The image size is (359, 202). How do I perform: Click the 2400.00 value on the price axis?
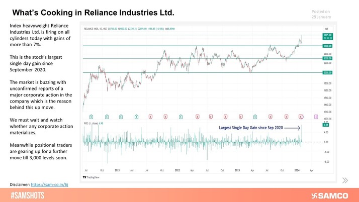327,54
